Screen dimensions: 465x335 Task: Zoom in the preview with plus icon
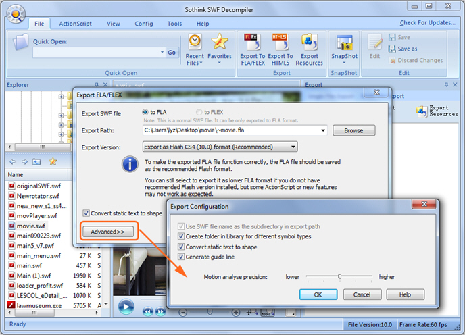[x=236, y=313]
